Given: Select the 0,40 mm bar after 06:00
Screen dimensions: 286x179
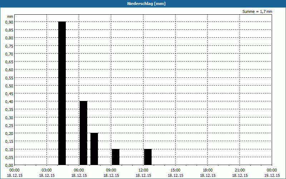Looking at the screenshot, I should (83, 133).
